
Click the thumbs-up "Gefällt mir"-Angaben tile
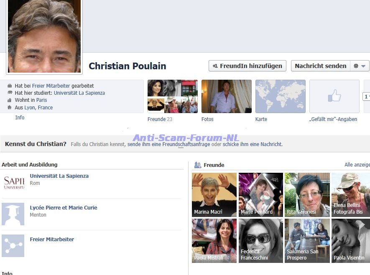coord(334,96)
